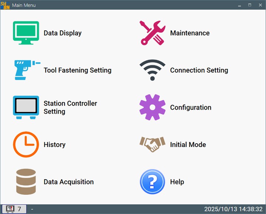Open History using the orange clock icon
The image size is (266, 214).
click(26, 144)
